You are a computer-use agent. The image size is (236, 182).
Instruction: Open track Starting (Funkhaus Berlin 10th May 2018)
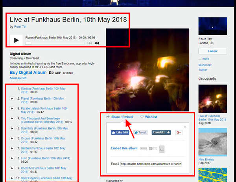pos(43,90)
